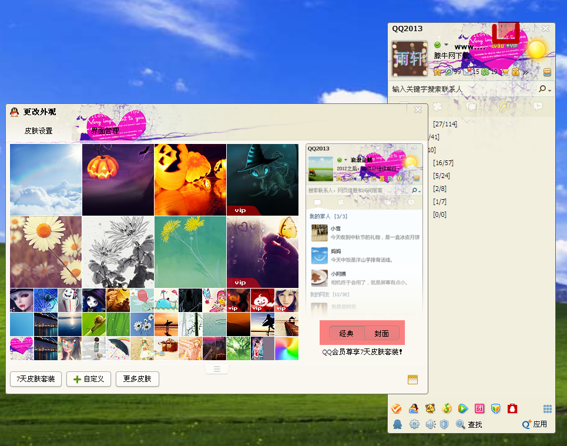The width and height of the screenshot is (567, 446).
Task: Click the [27/114] group count row
Action: point(445,124)
